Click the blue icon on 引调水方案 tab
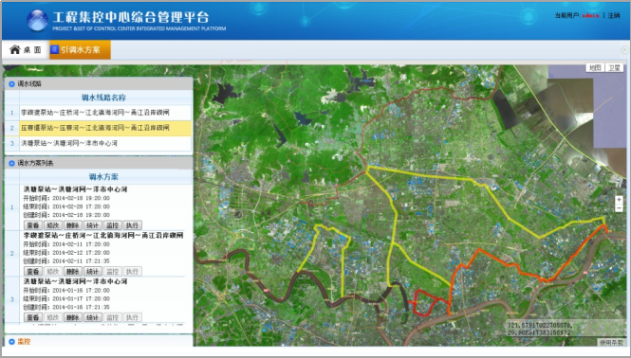This screenshot has height=358, width=631. pos(55,49)
